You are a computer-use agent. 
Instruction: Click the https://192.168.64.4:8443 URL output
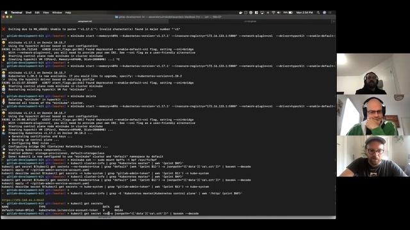click(x=23, y=200)
